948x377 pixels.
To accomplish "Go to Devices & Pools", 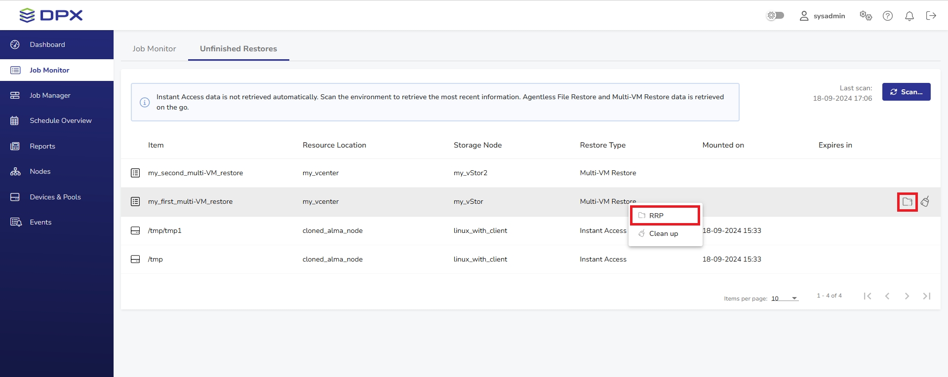I will pyautogui.click(x=55, y=197).
